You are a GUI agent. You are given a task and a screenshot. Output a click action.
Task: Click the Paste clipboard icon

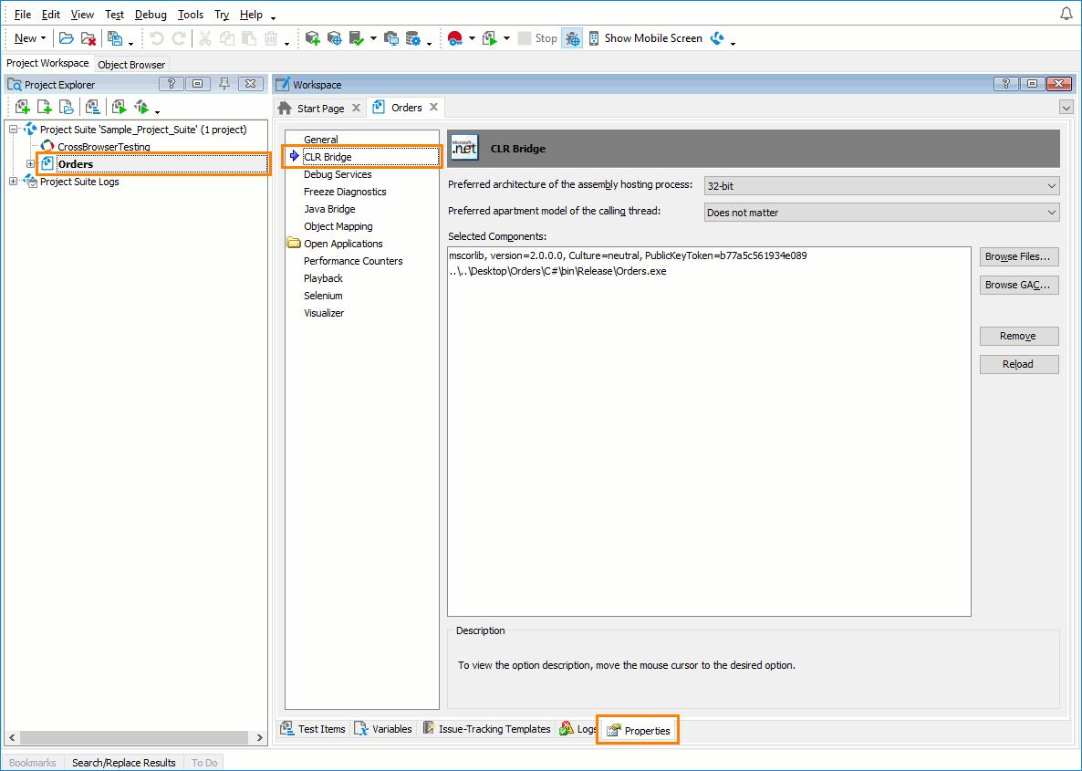tap(248, 38)
